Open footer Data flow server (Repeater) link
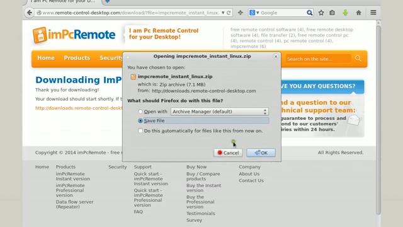The height and width of the screenshot is (227, 403). point(74,204)
